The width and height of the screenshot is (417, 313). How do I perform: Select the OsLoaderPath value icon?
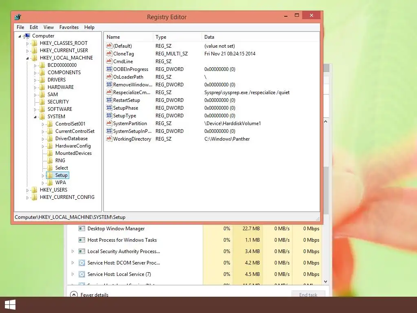click(x=109, y=77)
